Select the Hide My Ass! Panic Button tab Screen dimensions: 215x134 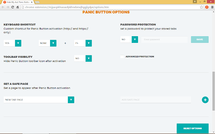[17, 2]
